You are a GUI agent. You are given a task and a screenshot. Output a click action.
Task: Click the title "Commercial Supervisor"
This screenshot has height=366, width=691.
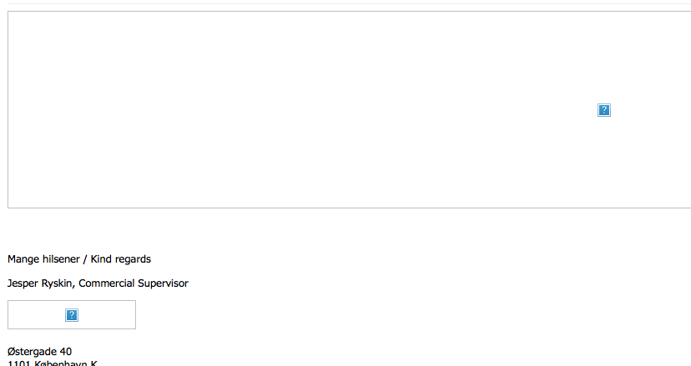(134, 283)
